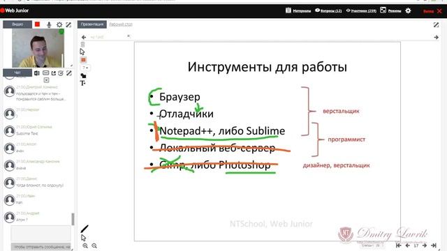Expand presentation area to fullscreen
This screenshot has width=447, height=251.
click(436, 25)
